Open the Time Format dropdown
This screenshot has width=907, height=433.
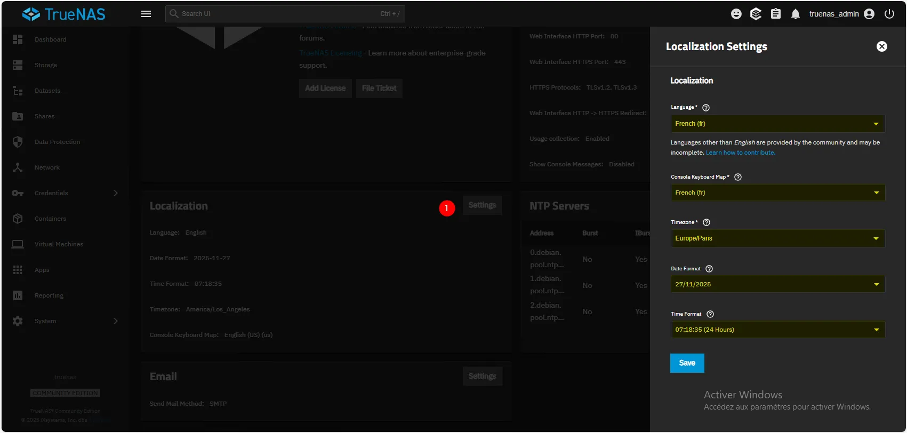(x=777, y=330)
